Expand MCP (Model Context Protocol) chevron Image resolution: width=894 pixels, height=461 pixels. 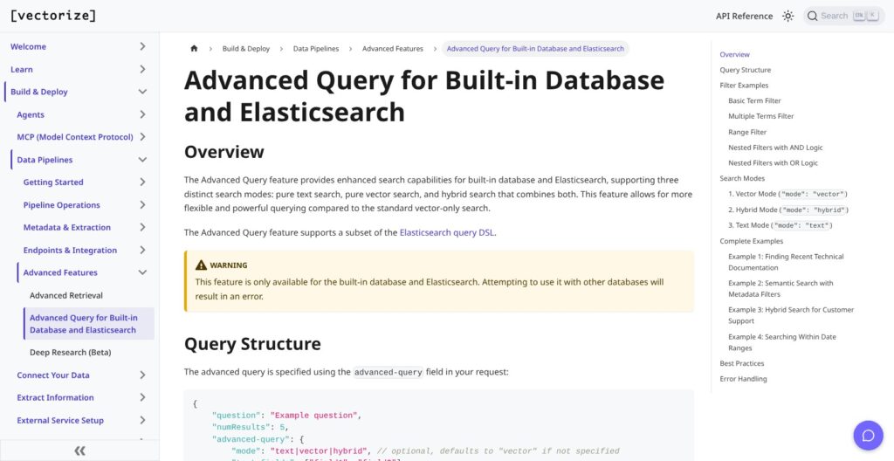pyautogui.click(x=142, y=137)
